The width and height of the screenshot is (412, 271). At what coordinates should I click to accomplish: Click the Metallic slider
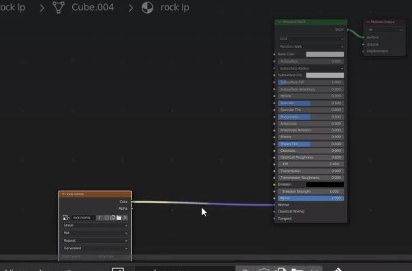coord(311,96)
